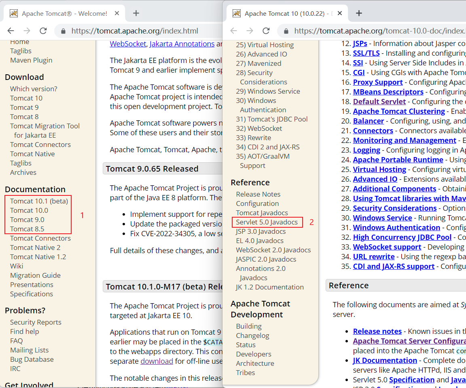Open Tomcat 9 download link
Screen dimensions: 466x388
pos(24,107)
